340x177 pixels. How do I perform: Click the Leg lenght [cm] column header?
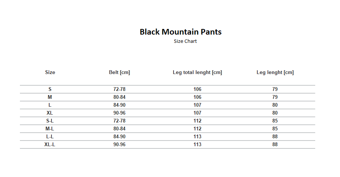(x=275, y=73)
